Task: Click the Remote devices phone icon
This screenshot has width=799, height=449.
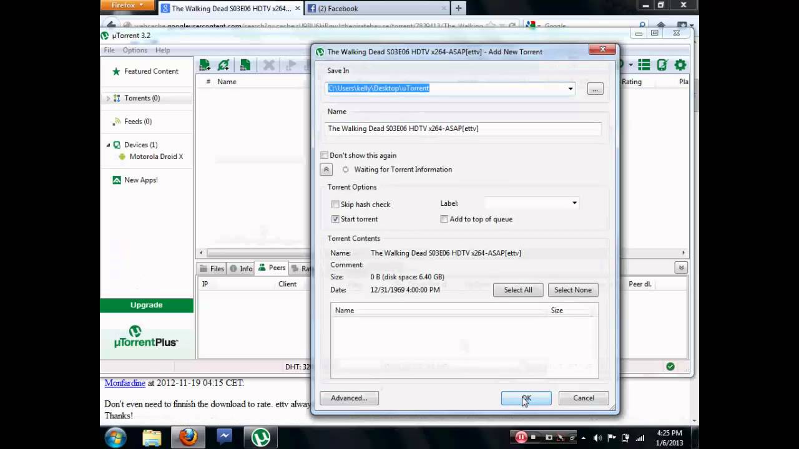Action: (662, 65)
